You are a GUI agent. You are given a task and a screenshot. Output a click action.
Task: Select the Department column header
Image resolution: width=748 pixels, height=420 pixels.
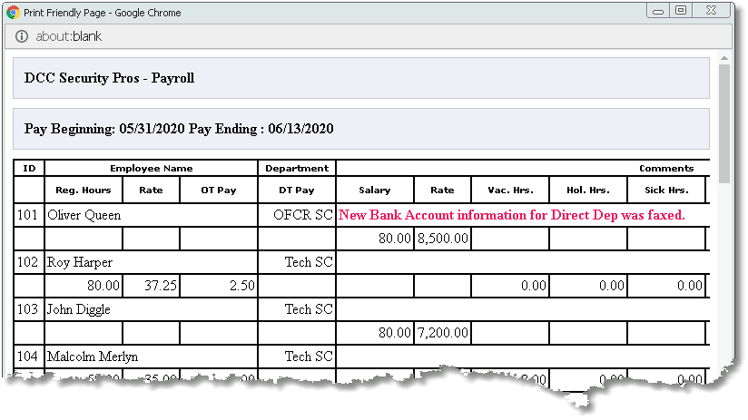click(297, 169)
